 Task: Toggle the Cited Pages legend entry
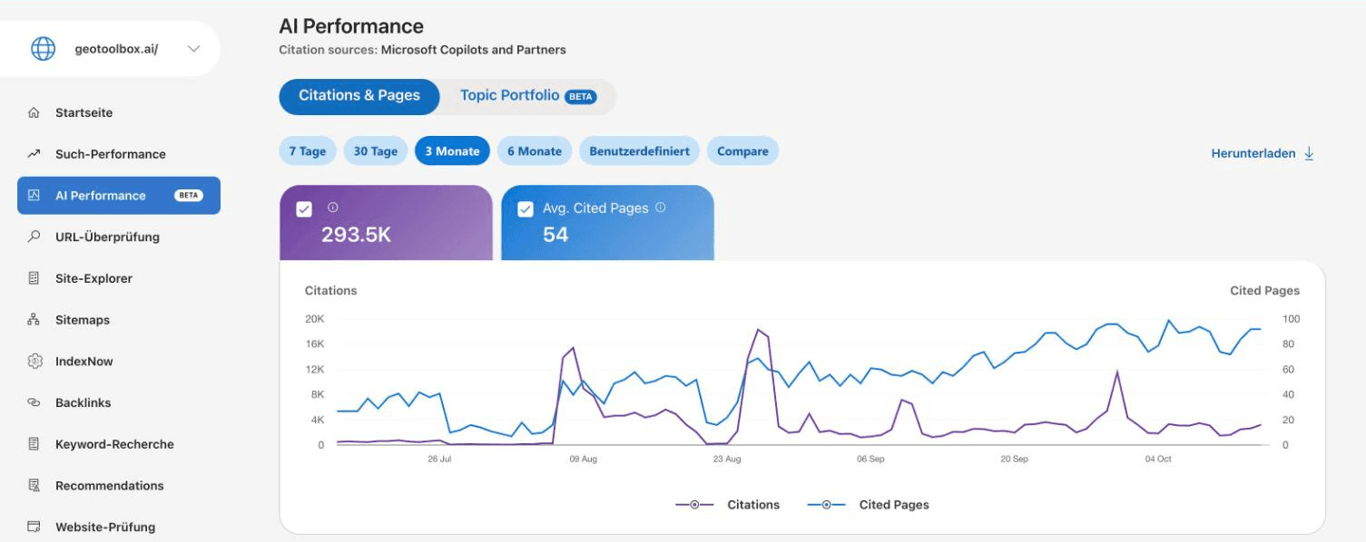(868, 505)
